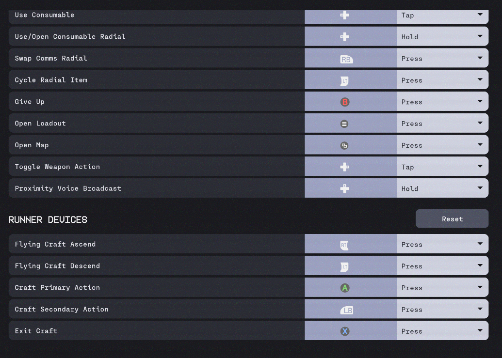Click the B button icon for Give Up
The height and width of the screenshot is (358, 502).
click(x=345, y=102)
